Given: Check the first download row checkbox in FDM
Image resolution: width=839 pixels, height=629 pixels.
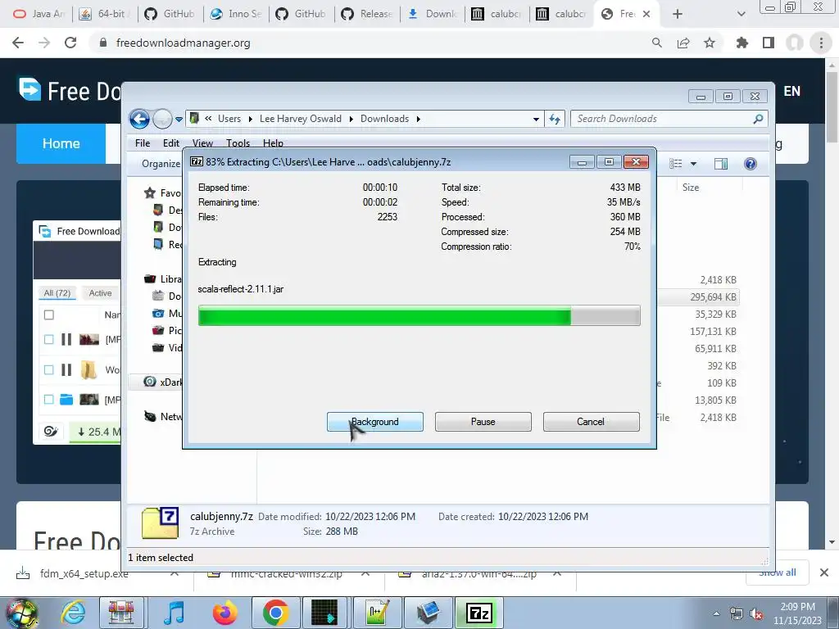Looking at the screenshot, I should coord(48,339).
